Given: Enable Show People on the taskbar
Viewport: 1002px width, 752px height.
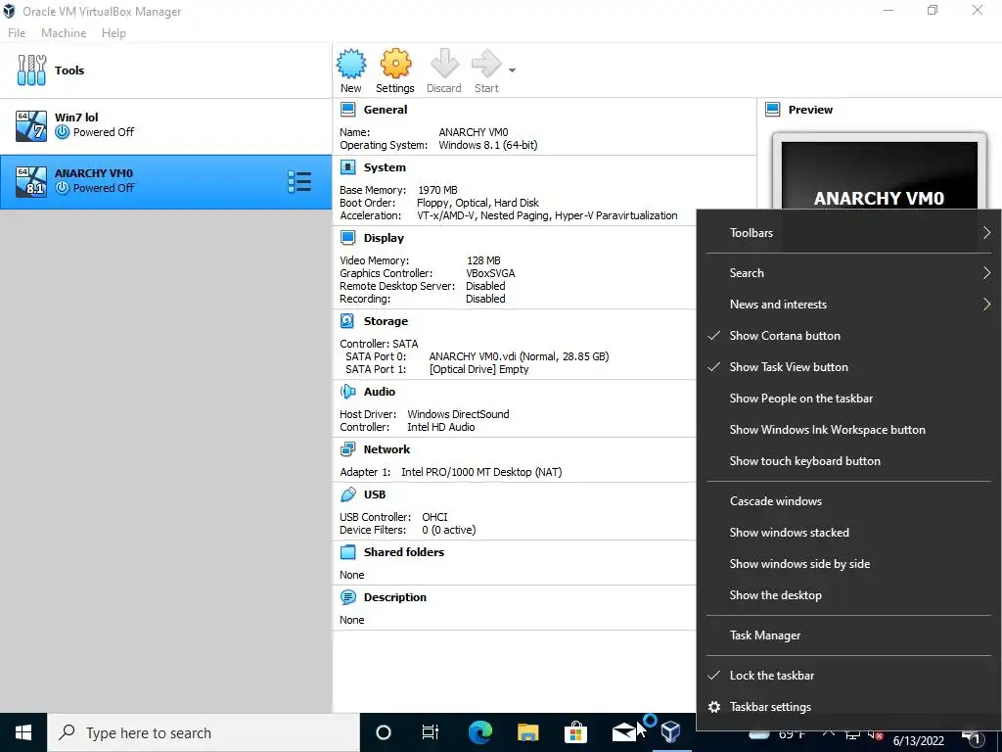Looking at the screenshot, I should click(848, 399).
